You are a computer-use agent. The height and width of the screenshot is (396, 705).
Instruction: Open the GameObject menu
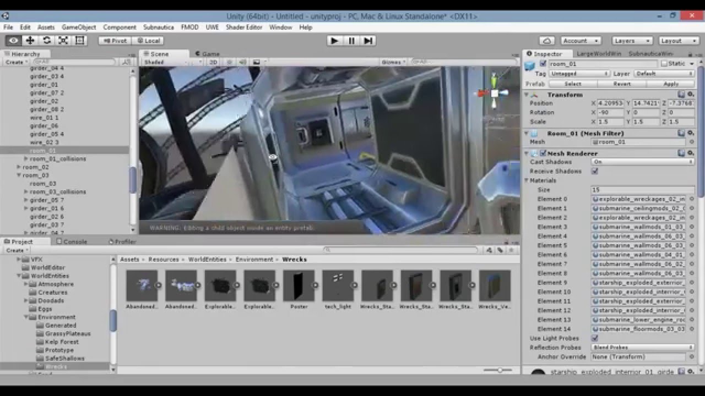click(79, 27)
